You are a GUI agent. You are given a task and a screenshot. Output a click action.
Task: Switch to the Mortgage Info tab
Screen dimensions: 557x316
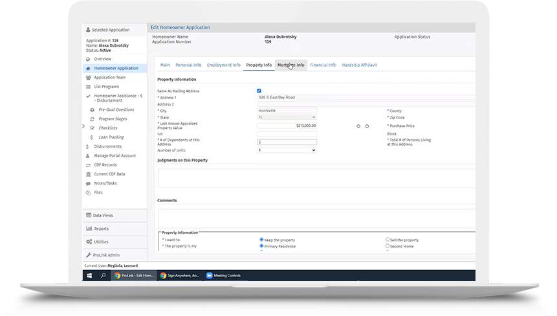click(x=290, y=65)
